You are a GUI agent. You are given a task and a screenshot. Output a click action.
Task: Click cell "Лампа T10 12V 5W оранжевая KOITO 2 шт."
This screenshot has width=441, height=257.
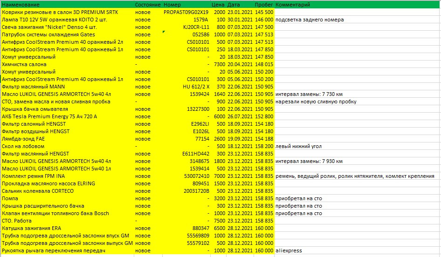click(x=68, y=20)
